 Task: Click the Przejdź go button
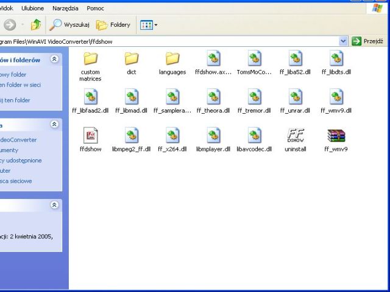click(367, 41)
